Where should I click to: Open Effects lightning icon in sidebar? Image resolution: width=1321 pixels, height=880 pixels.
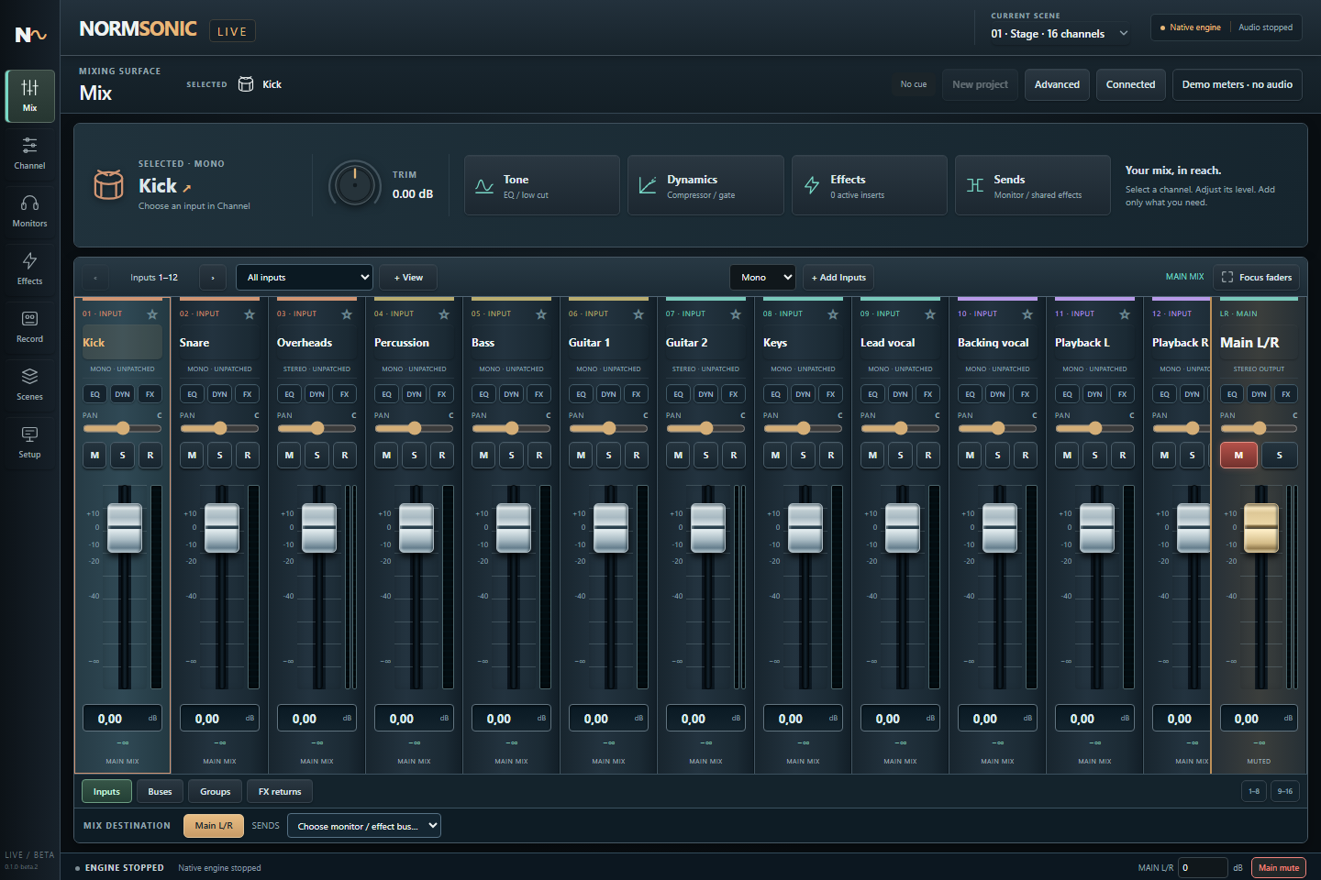pos(30,261)
